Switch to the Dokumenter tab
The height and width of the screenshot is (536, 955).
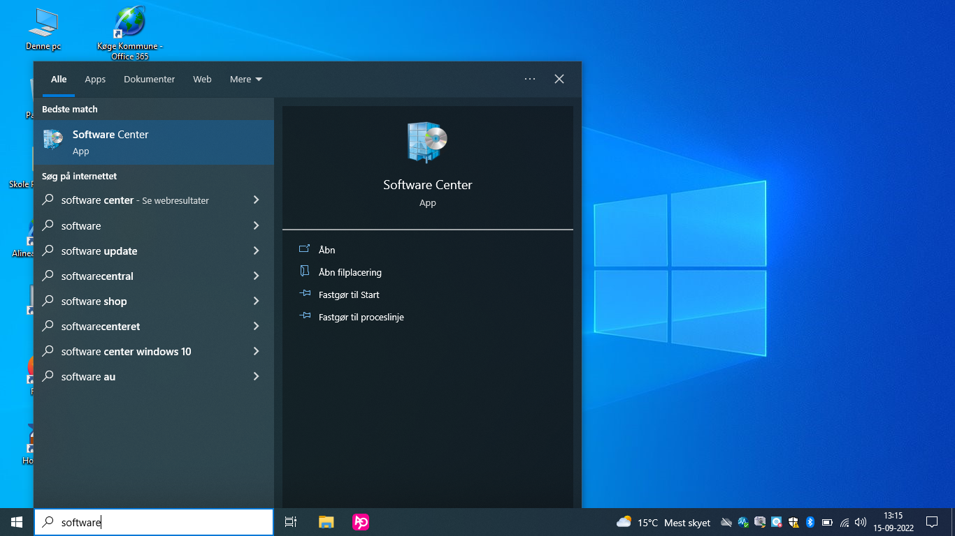(x=149, y=80)
